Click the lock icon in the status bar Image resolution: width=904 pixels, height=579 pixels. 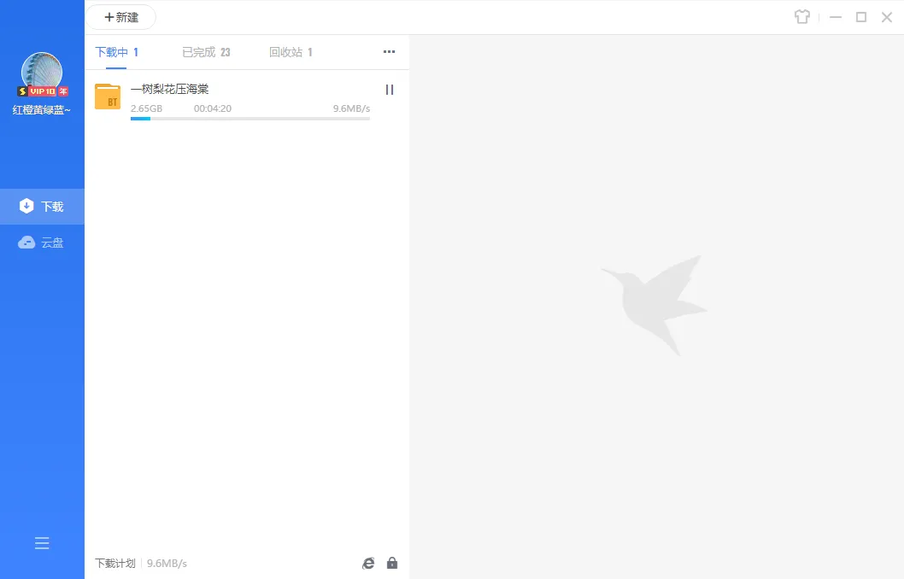point(392,563)
